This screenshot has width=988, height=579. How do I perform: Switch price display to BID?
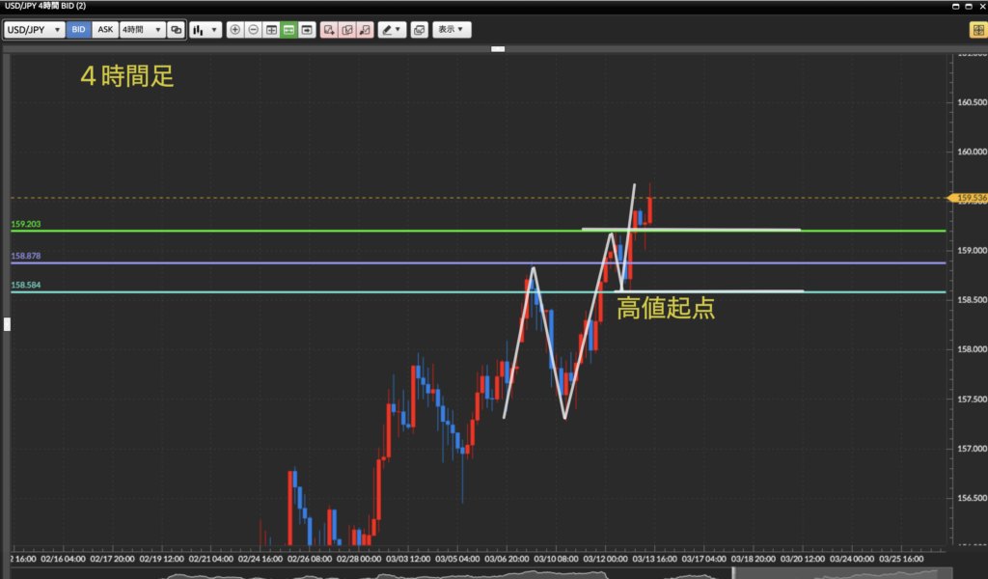(78, 30)
